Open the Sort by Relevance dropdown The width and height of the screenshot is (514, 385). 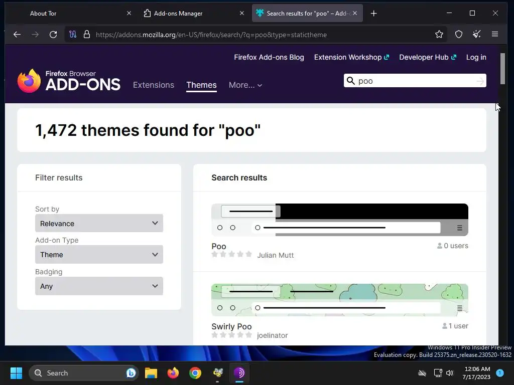click(x=99, y=223)
